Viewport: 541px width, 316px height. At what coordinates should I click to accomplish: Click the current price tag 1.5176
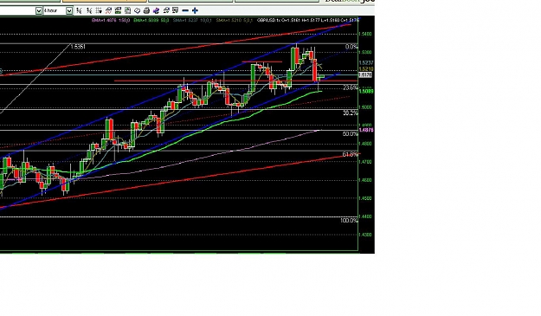[x=365, y=74]
